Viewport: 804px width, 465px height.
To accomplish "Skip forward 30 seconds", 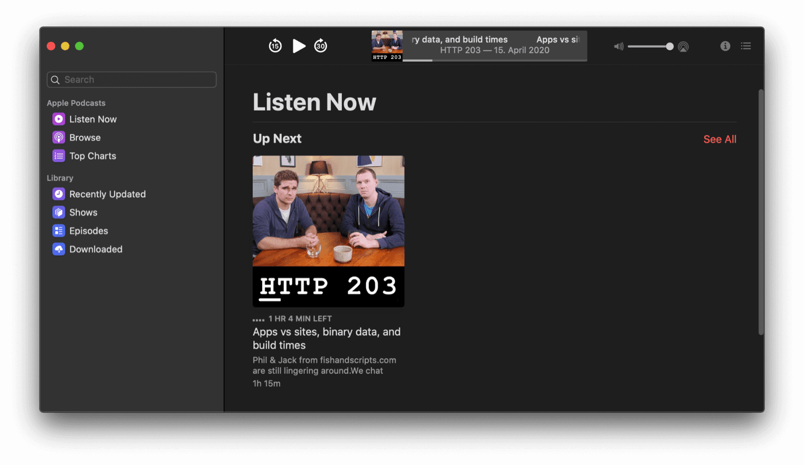I will point(321,46).
